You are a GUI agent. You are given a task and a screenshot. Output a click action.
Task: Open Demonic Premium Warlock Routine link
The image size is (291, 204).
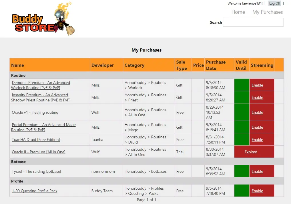pos(41,85)
